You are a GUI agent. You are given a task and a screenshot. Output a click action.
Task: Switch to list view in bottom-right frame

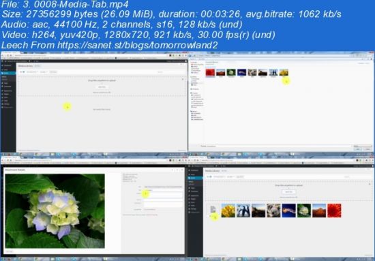coord(207,176)
